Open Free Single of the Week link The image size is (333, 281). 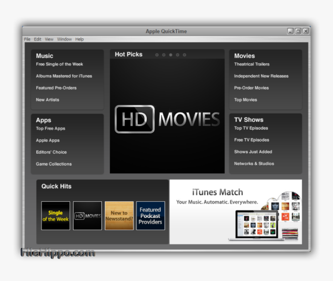60,64
